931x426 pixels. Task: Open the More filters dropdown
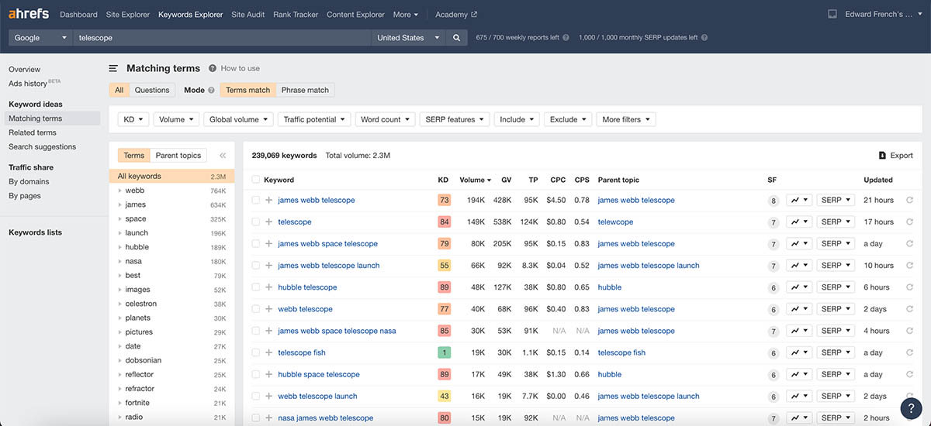(626, 119)
